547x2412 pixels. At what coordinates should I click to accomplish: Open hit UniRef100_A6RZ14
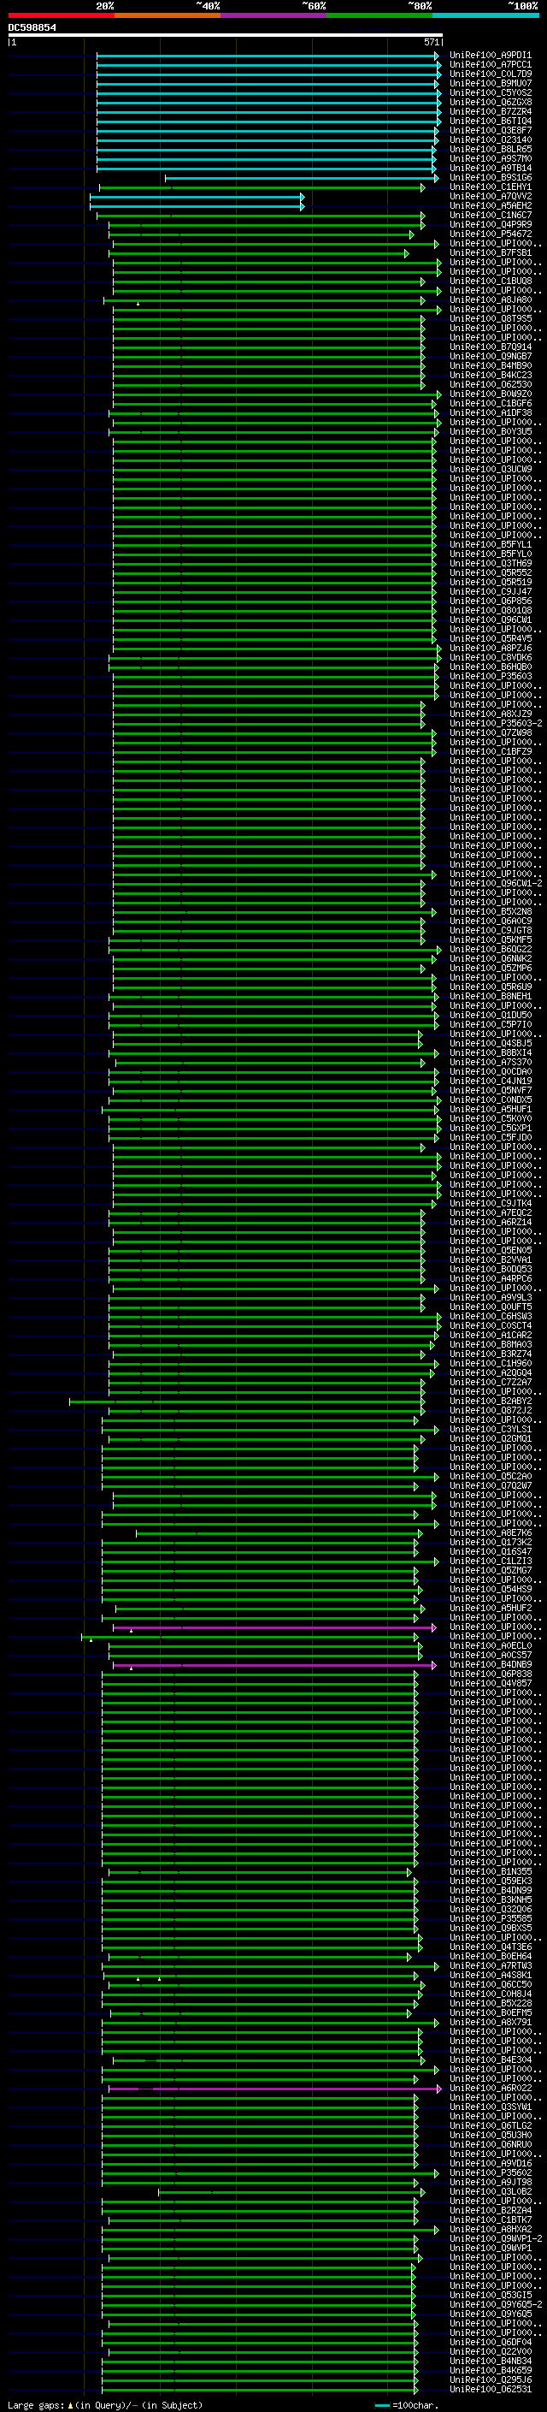(490, 1223)
